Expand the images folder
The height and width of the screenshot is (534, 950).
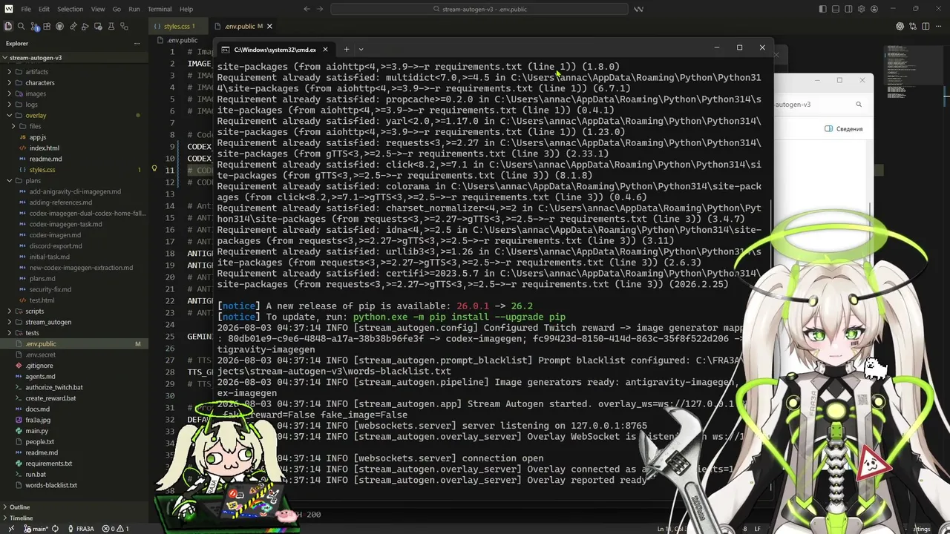click(x=74, y=94)
